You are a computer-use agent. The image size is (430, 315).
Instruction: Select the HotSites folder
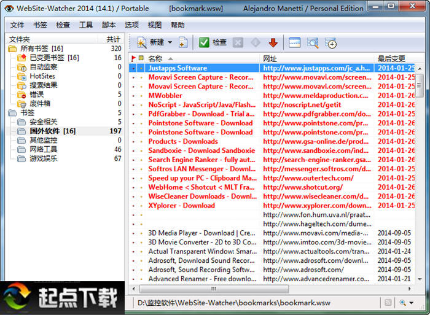point(42,76)
